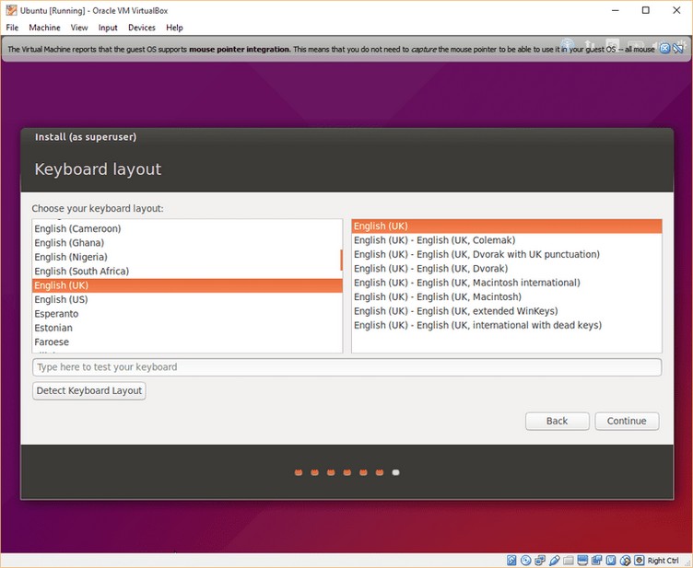Click the CPU virtualization status icon
Viewport: 693px width, 568px height.
coord(611,561)
